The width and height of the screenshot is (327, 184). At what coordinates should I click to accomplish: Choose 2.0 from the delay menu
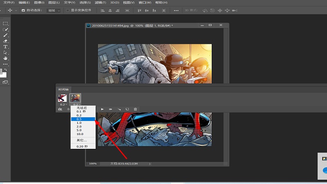click(83, 127)
